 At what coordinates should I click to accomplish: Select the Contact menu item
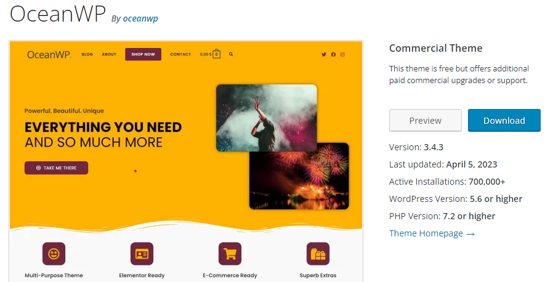coord(180,54)
